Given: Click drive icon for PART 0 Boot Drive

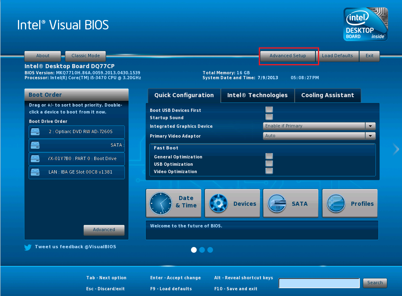Looking at the screenshot, I should pos(35,158).
